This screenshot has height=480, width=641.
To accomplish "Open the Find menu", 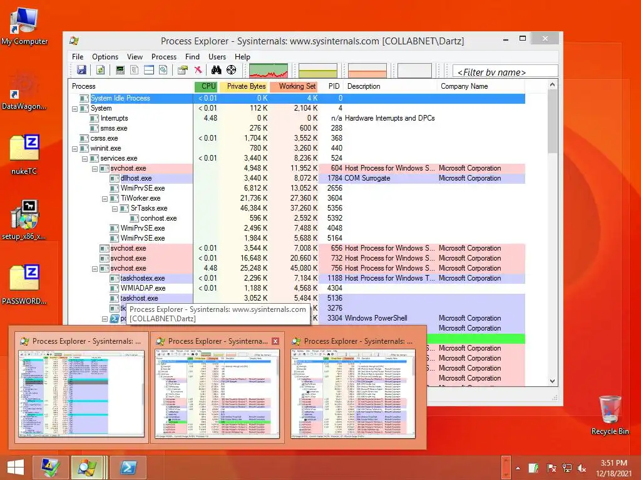I will coord(192,57).
